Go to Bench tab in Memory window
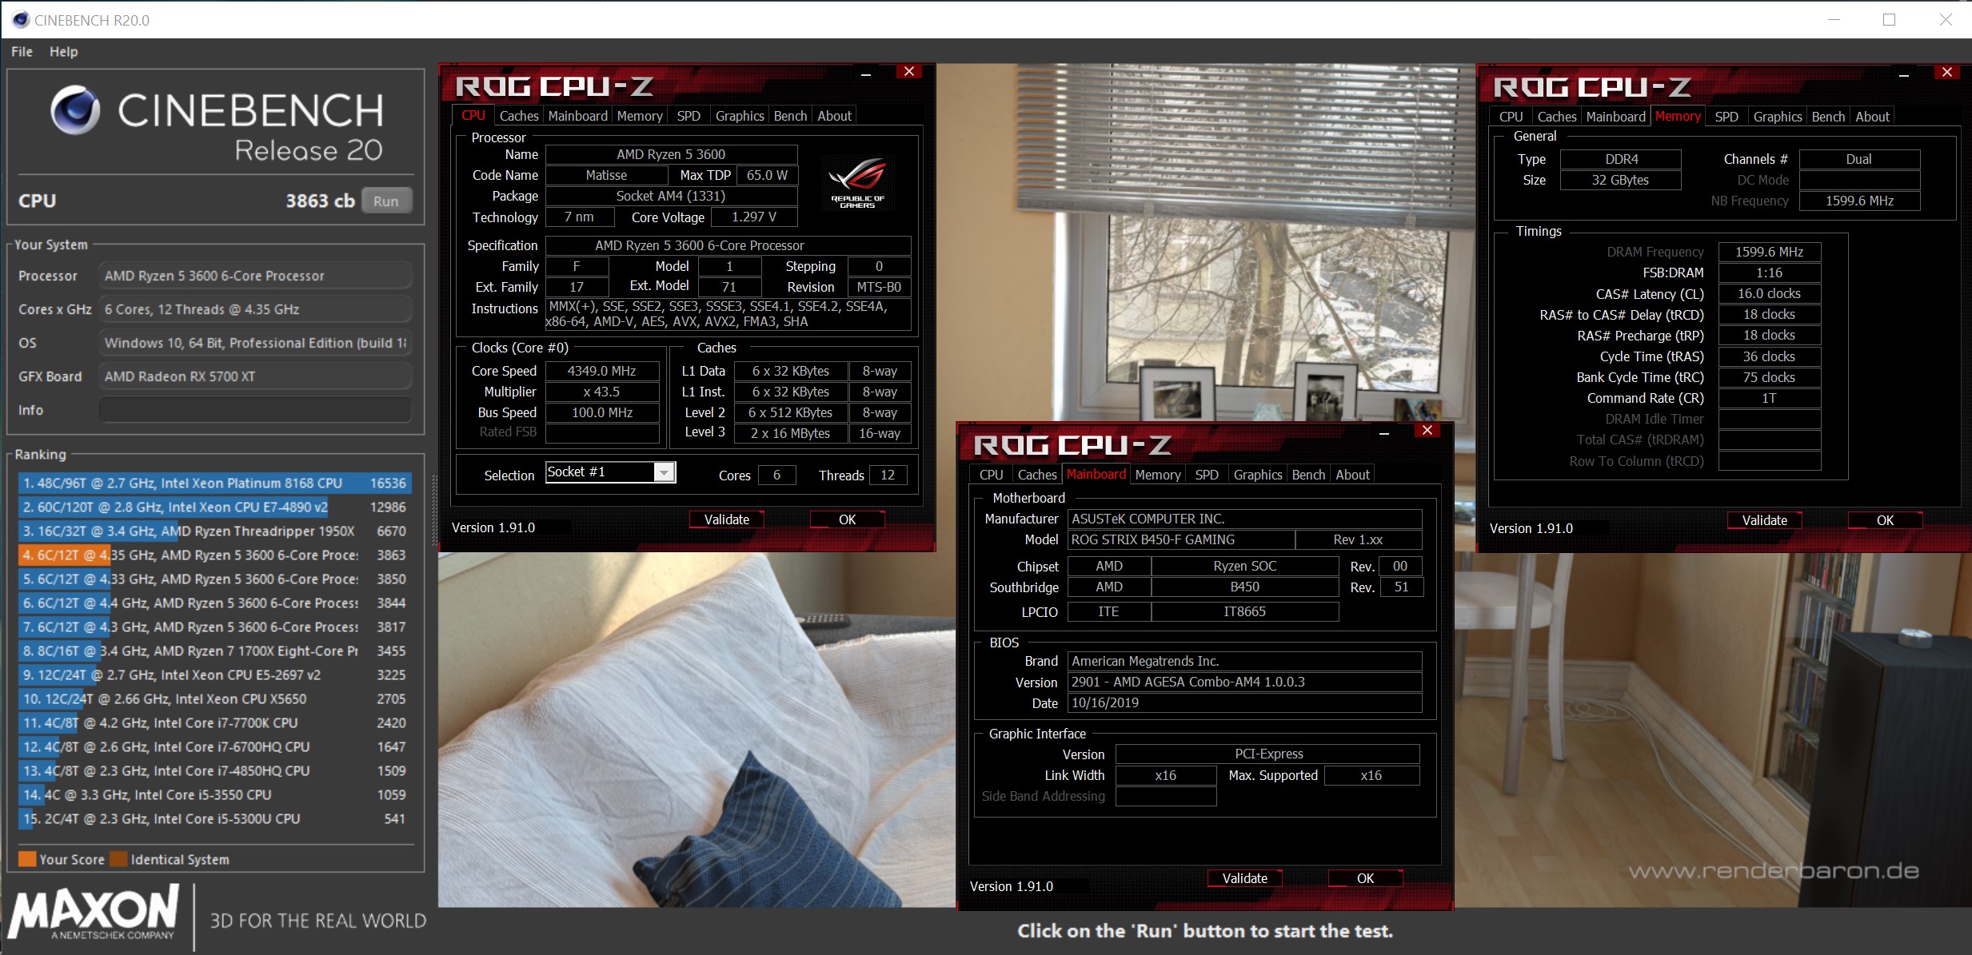1972x955 pixels. 1828,117
